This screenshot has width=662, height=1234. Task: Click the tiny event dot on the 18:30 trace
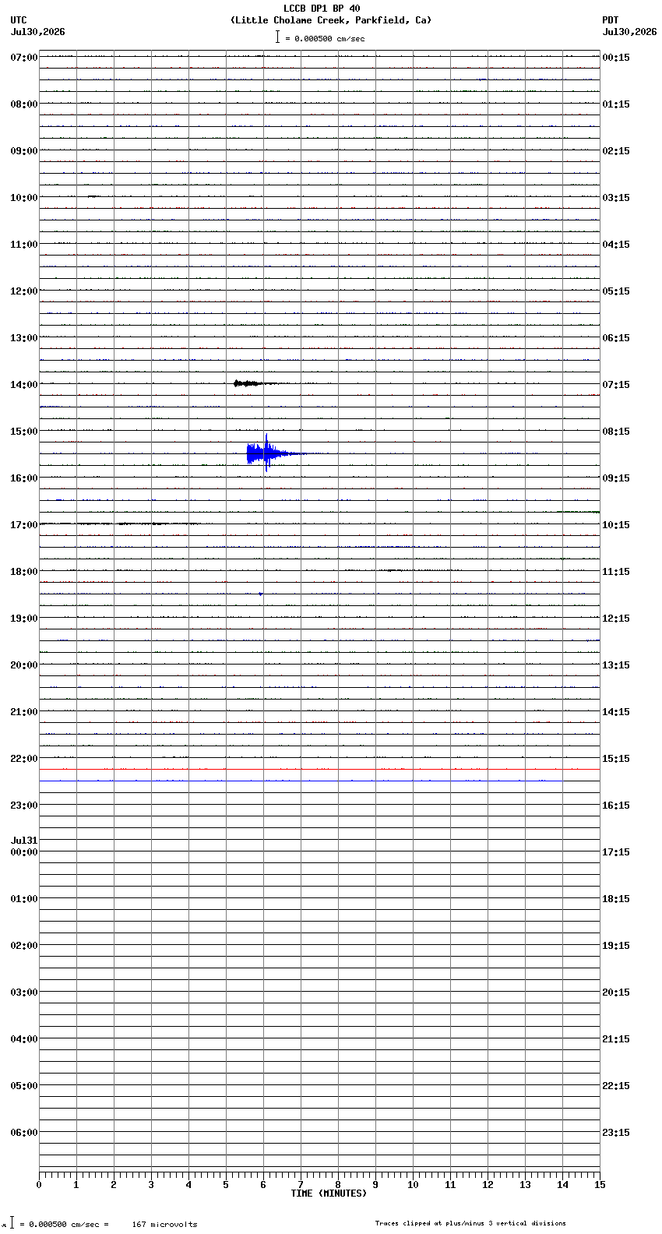coord(260,594)
